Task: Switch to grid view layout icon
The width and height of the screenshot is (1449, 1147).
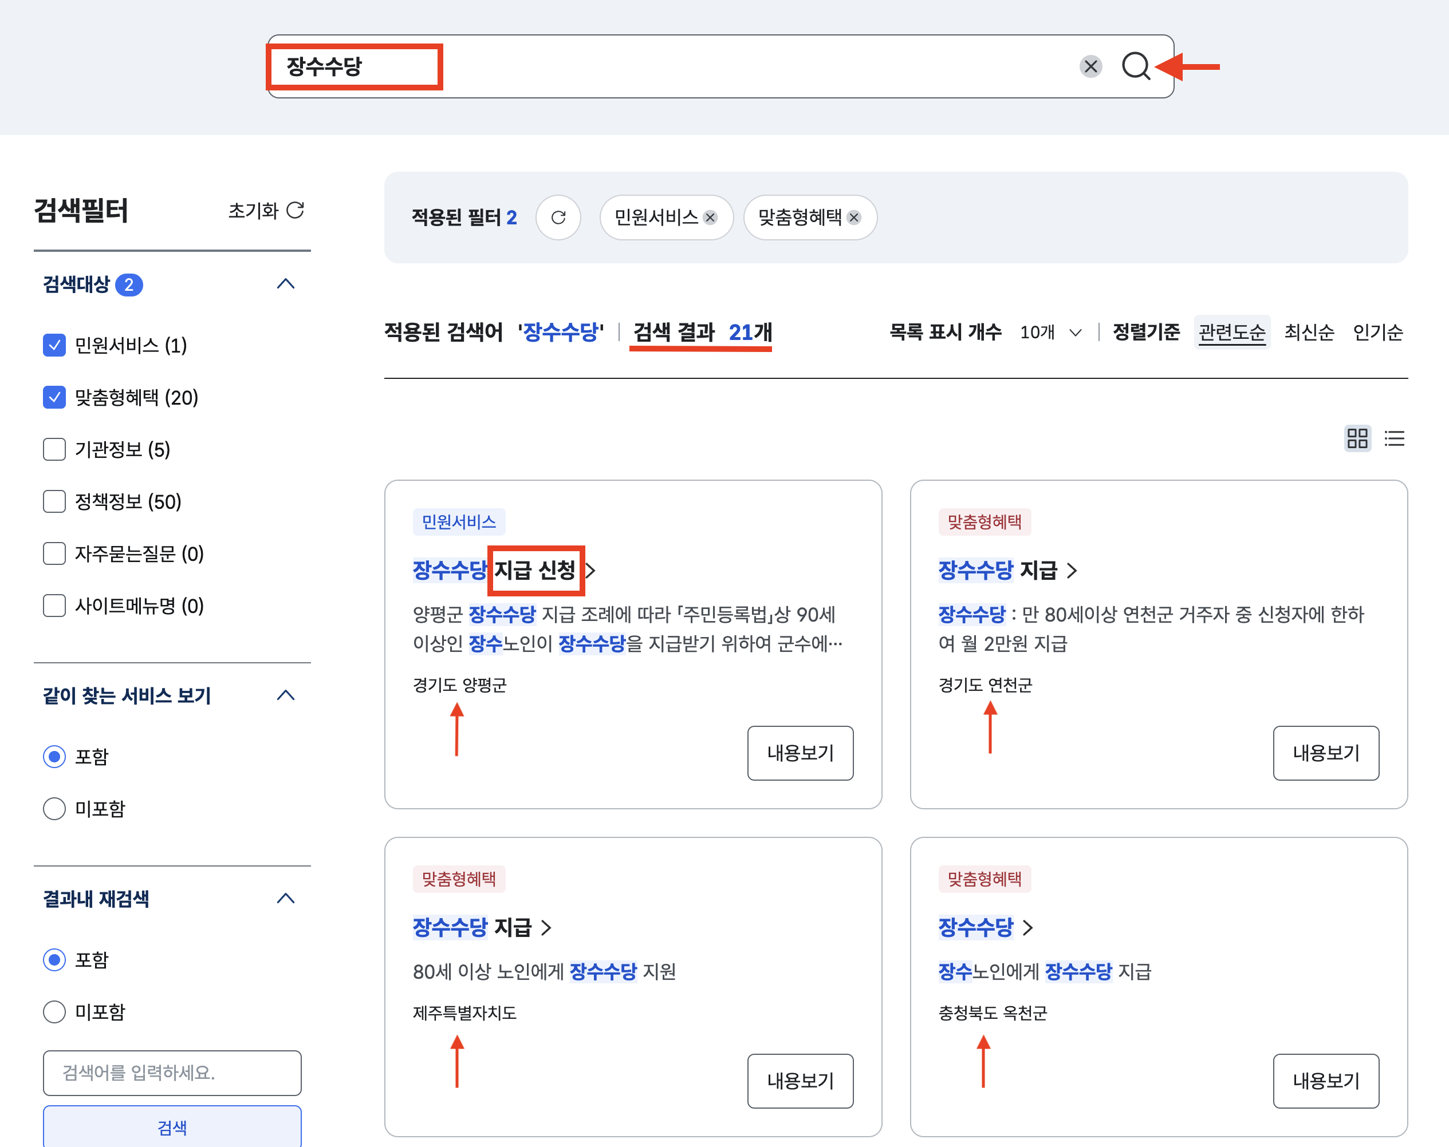Action: (x=1357, y=438)
